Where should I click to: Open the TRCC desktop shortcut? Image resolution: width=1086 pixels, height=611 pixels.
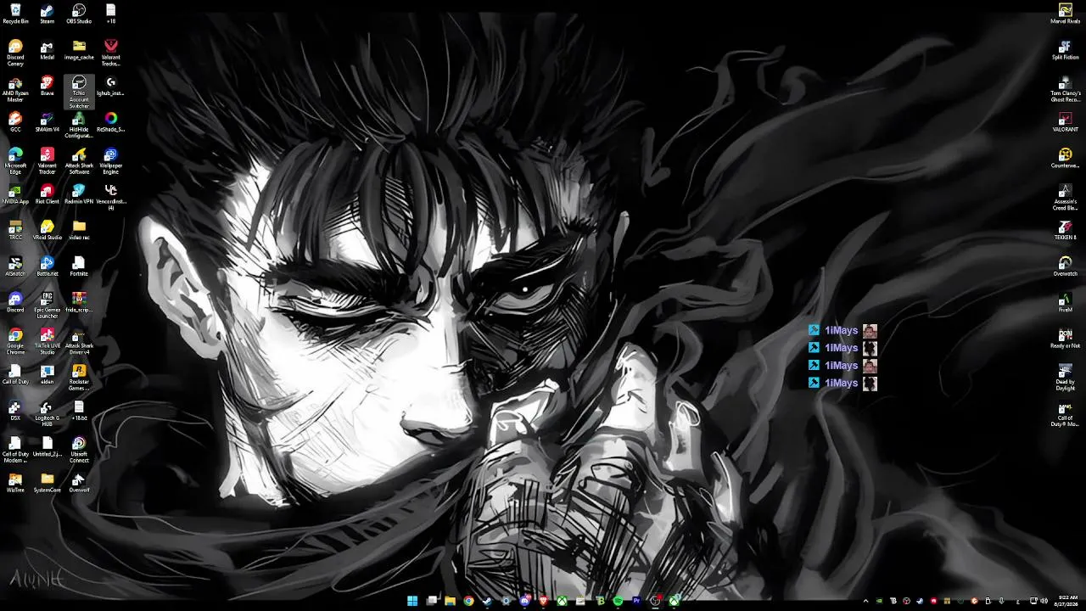[15, 230]
